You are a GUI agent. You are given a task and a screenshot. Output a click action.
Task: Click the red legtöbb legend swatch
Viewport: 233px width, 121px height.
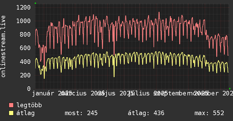pyautogui.click(x=11, y=105)
